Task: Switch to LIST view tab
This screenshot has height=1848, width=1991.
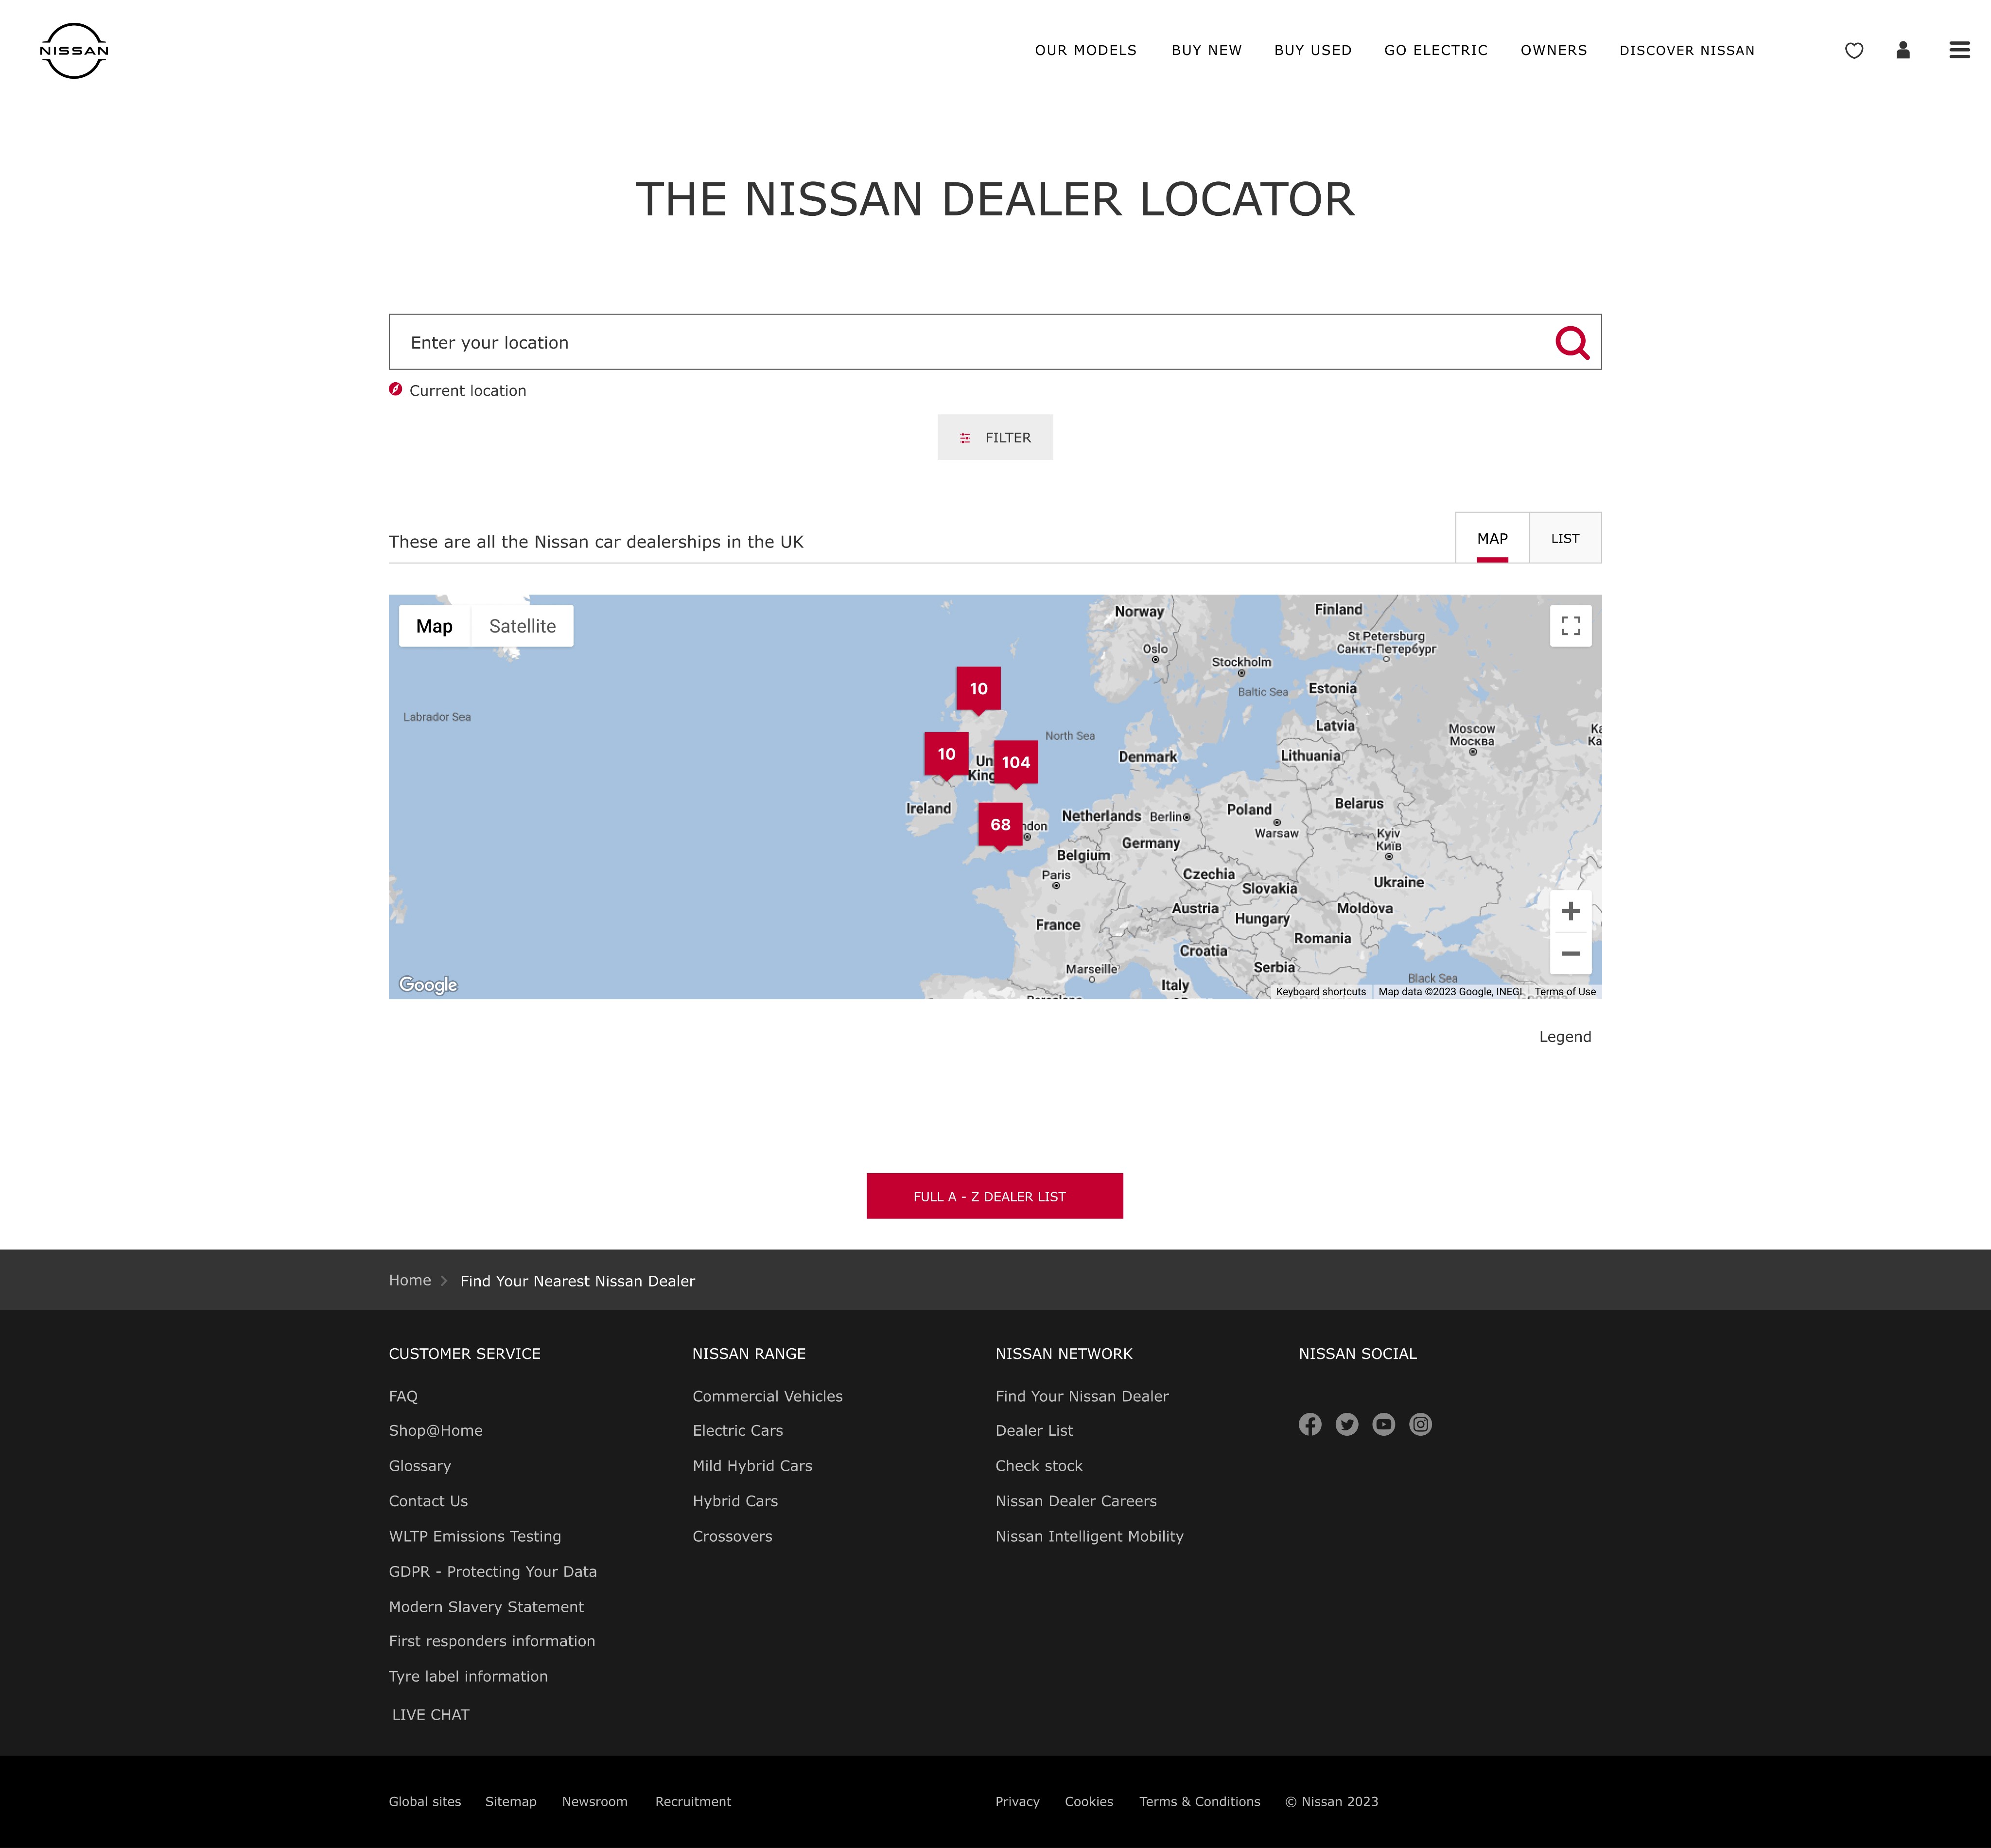Action: point(1564,538)
